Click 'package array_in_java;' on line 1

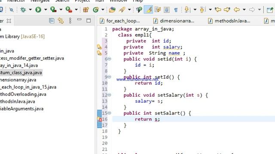[x=143, y=29]
